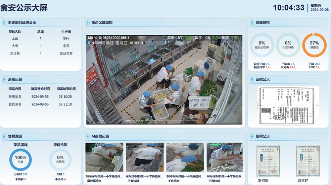Click the 10:04:33 clock display

click(x=289, y=8)
